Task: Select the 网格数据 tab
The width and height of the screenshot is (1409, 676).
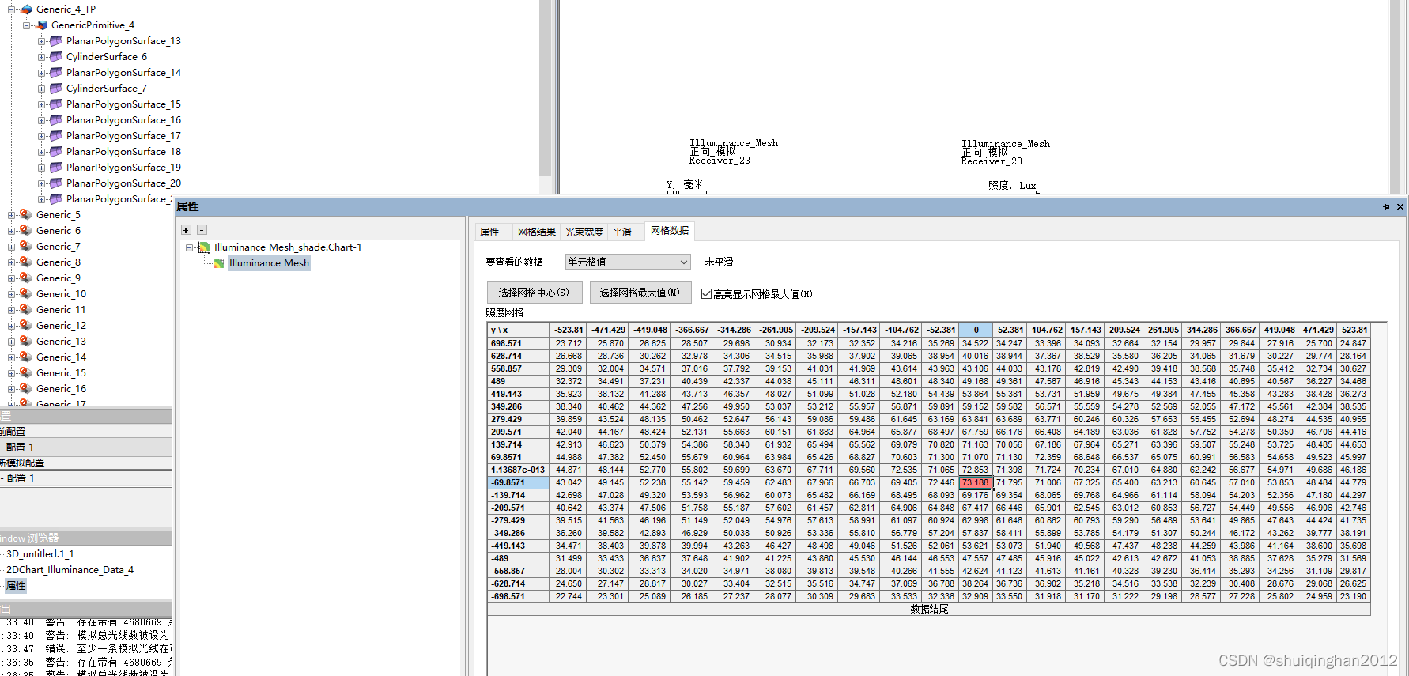Action: 670,231
